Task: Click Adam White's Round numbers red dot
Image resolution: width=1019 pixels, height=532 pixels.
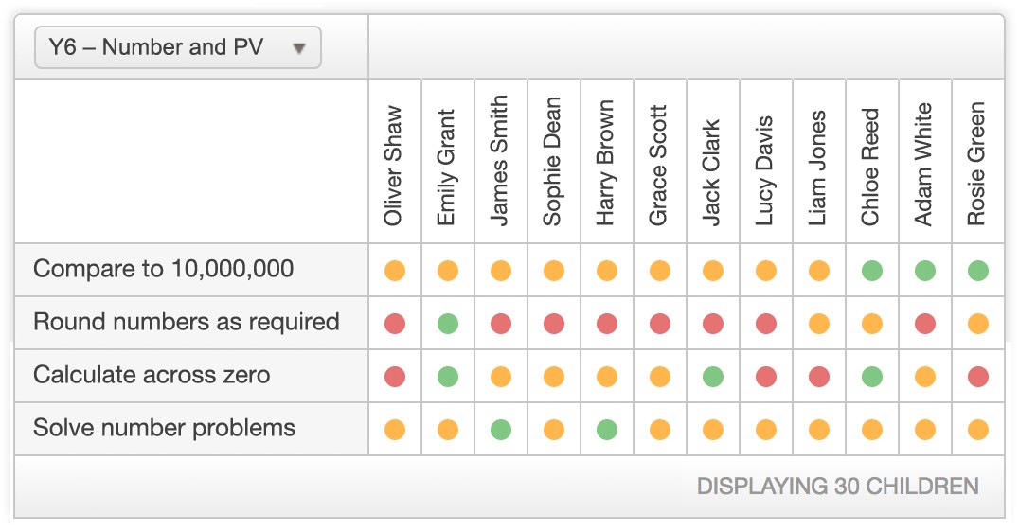Action: click(x=924, y=323)
